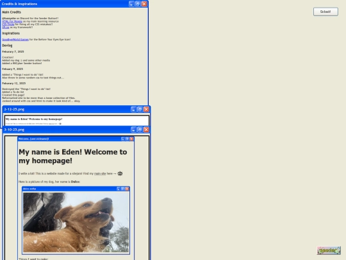Select the Devlog heading
The width and height of the screenshot is (346, 260).
7,46
